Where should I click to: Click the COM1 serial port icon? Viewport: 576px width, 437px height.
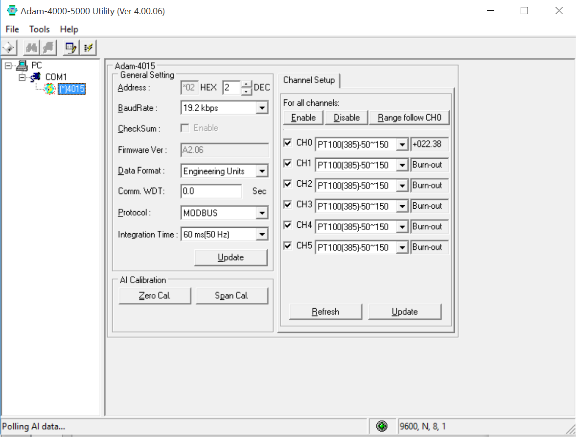tap(36, 77)
